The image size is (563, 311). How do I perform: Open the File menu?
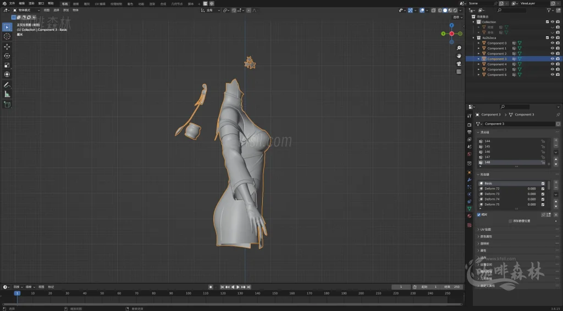12,3
